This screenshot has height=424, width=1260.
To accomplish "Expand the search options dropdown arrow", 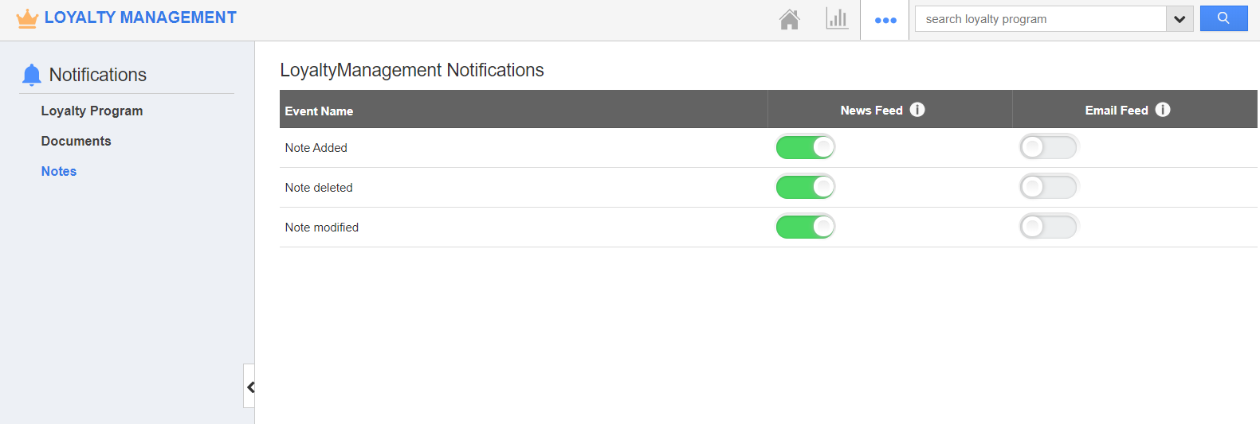I will 1180,19.
